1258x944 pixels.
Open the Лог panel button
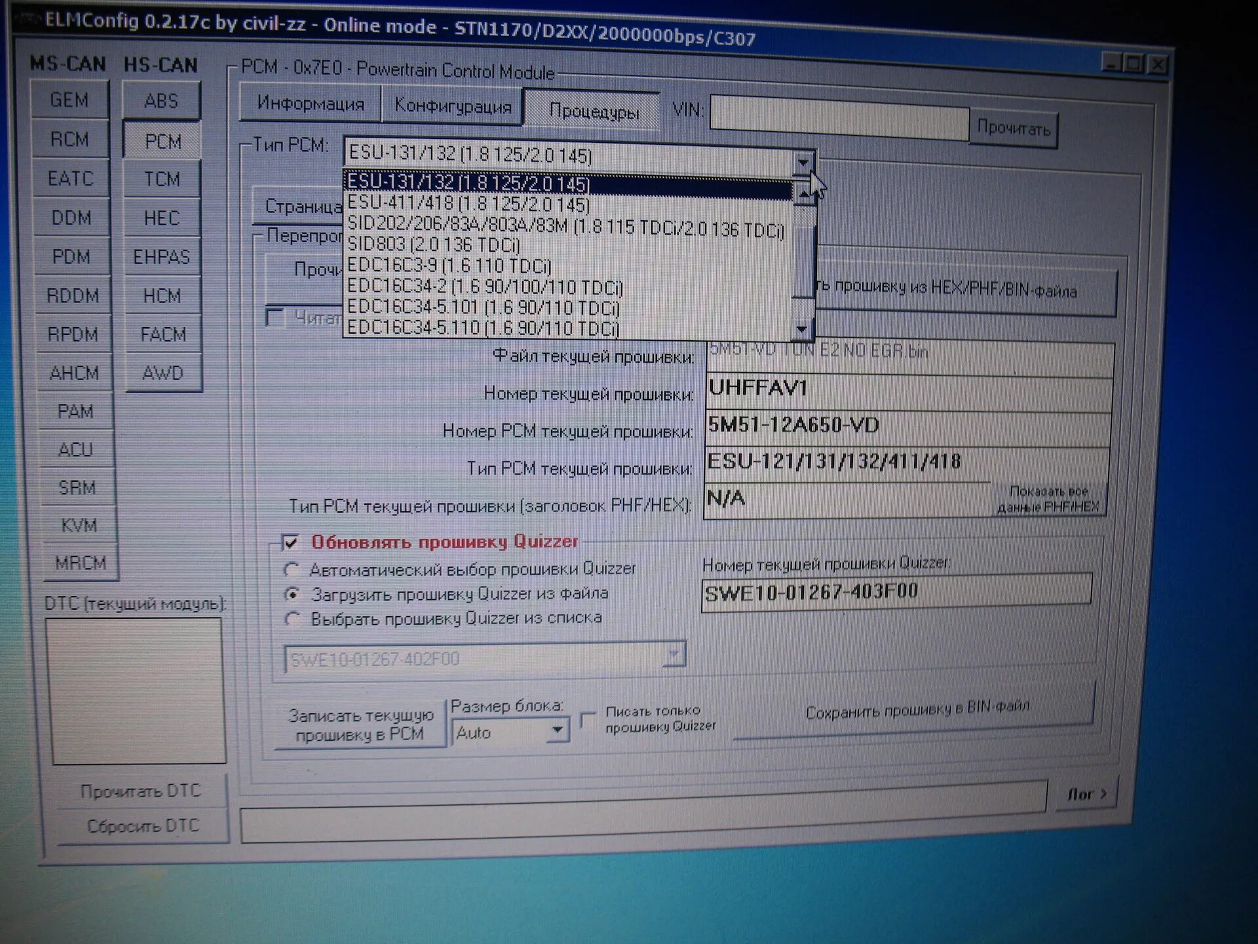pyautogui.click(x=1087, y=794)
